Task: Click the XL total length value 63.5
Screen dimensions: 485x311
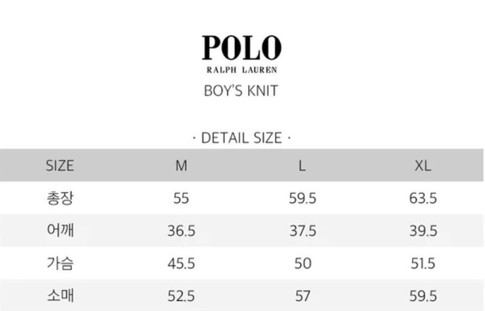Action: (x=423, y=198)
